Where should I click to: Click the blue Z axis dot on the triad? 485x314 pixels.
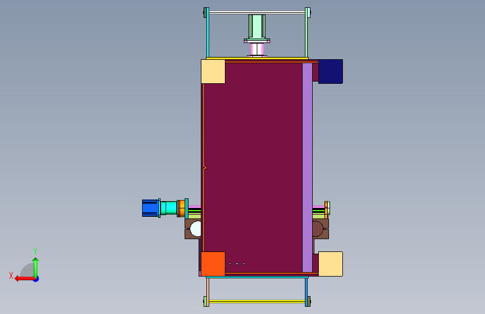coord(36,279)
